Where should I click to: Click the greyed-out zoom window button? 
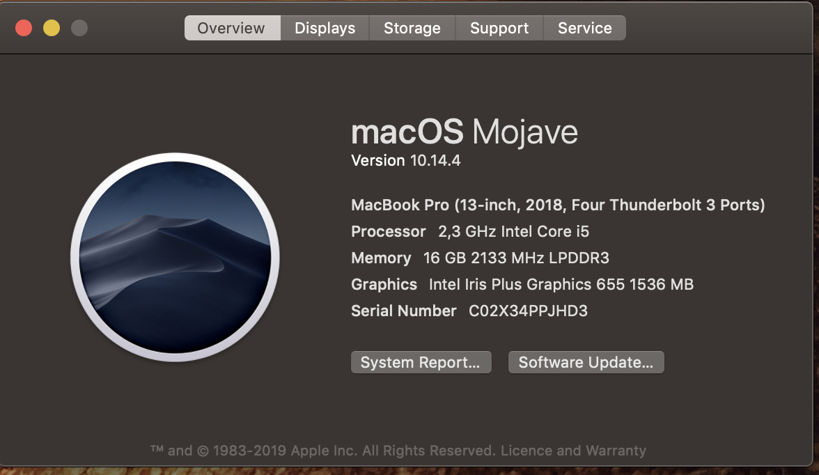coord(79,28)
